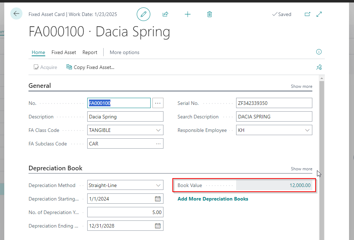Click the No. input field

coord(119,103)
